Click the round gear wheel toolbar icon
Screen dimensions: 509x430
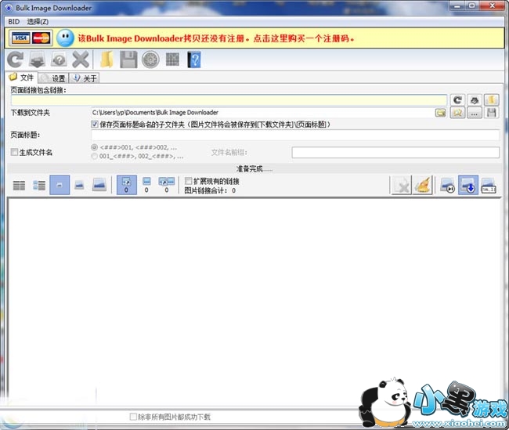[x=150, y=60]
